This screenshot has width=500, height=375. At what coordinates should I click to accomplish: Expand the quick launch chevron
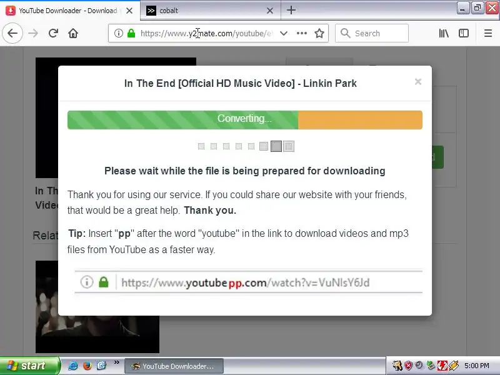point(117,362)
